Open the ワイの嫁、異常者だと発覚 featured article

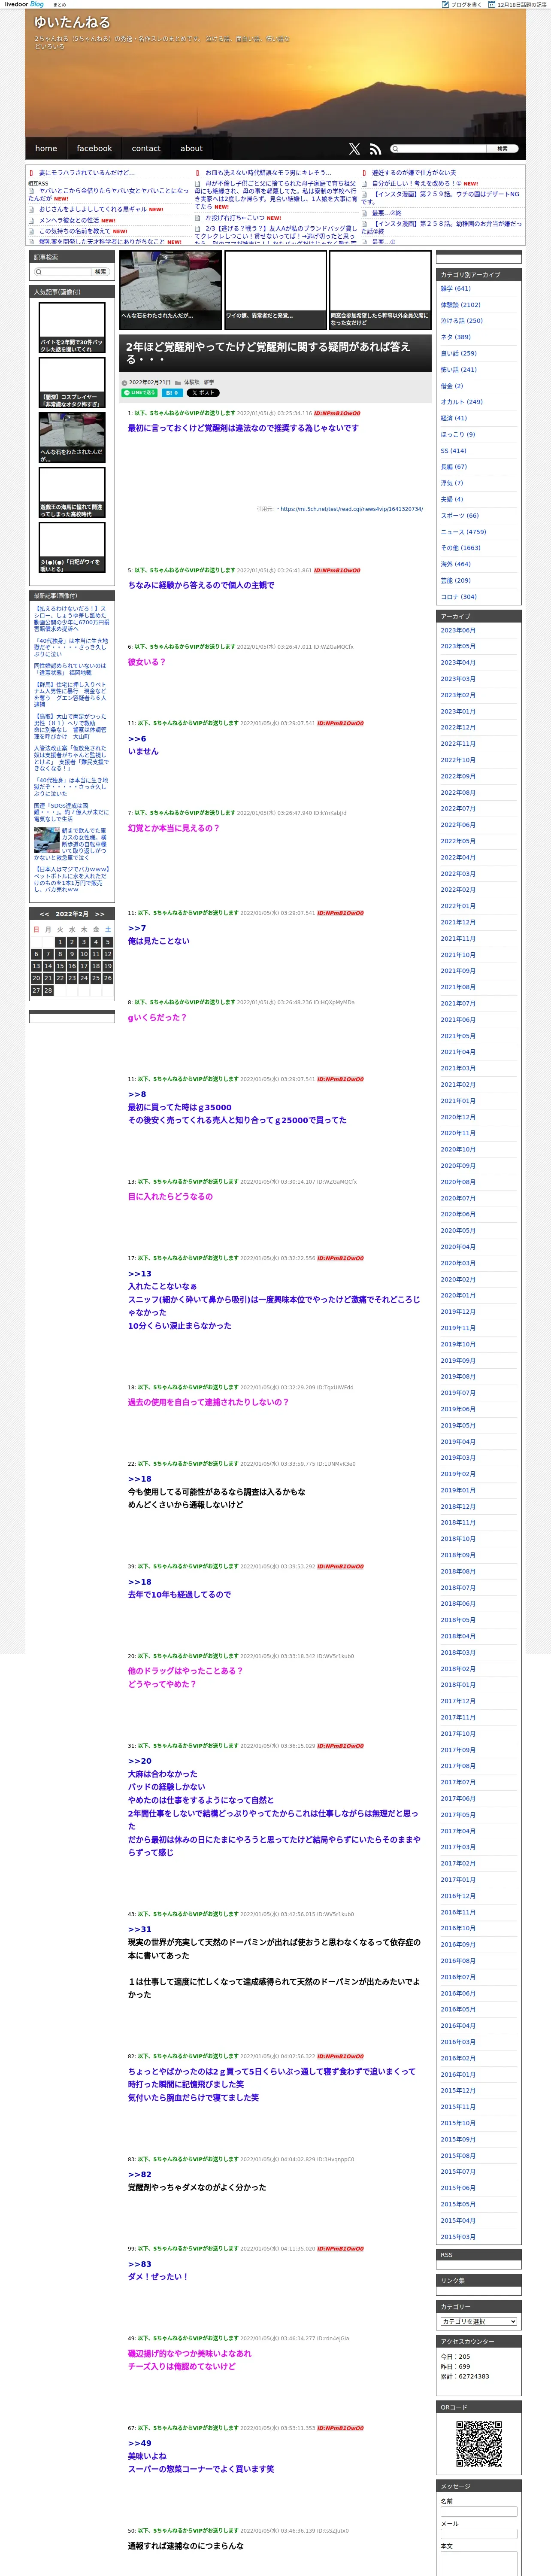point(275,289)
